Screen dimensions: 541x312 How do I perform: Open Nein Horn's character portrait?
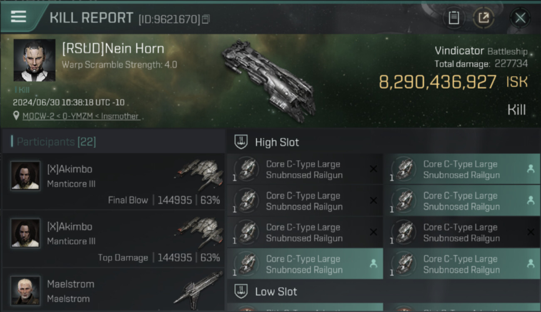coord(34,60)
